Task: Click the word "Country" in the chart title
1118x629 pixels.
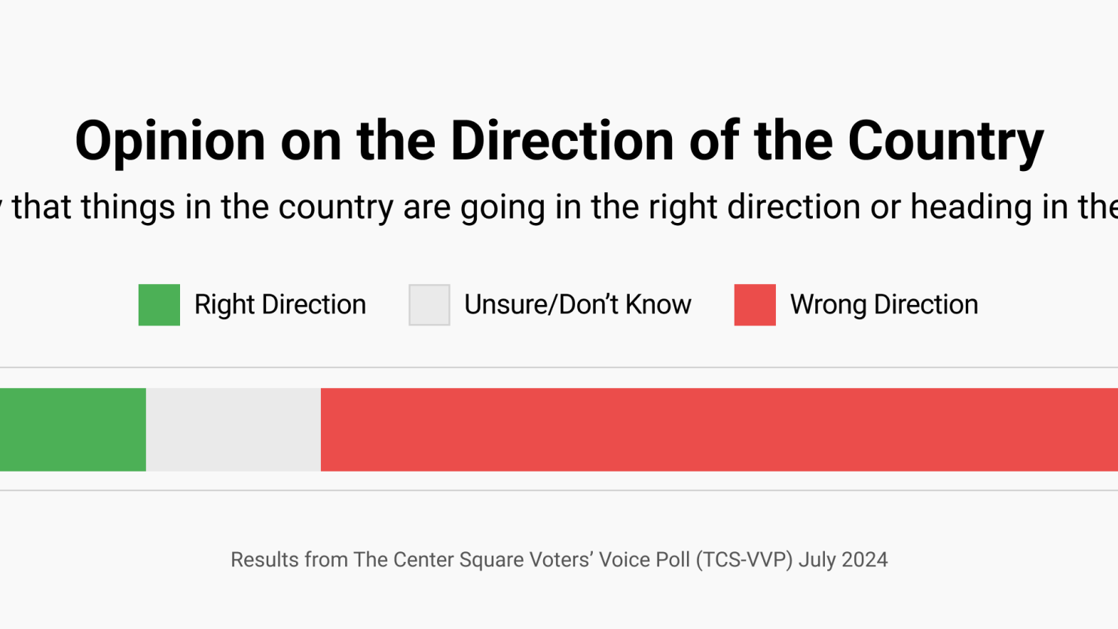Action: (945, 142)
